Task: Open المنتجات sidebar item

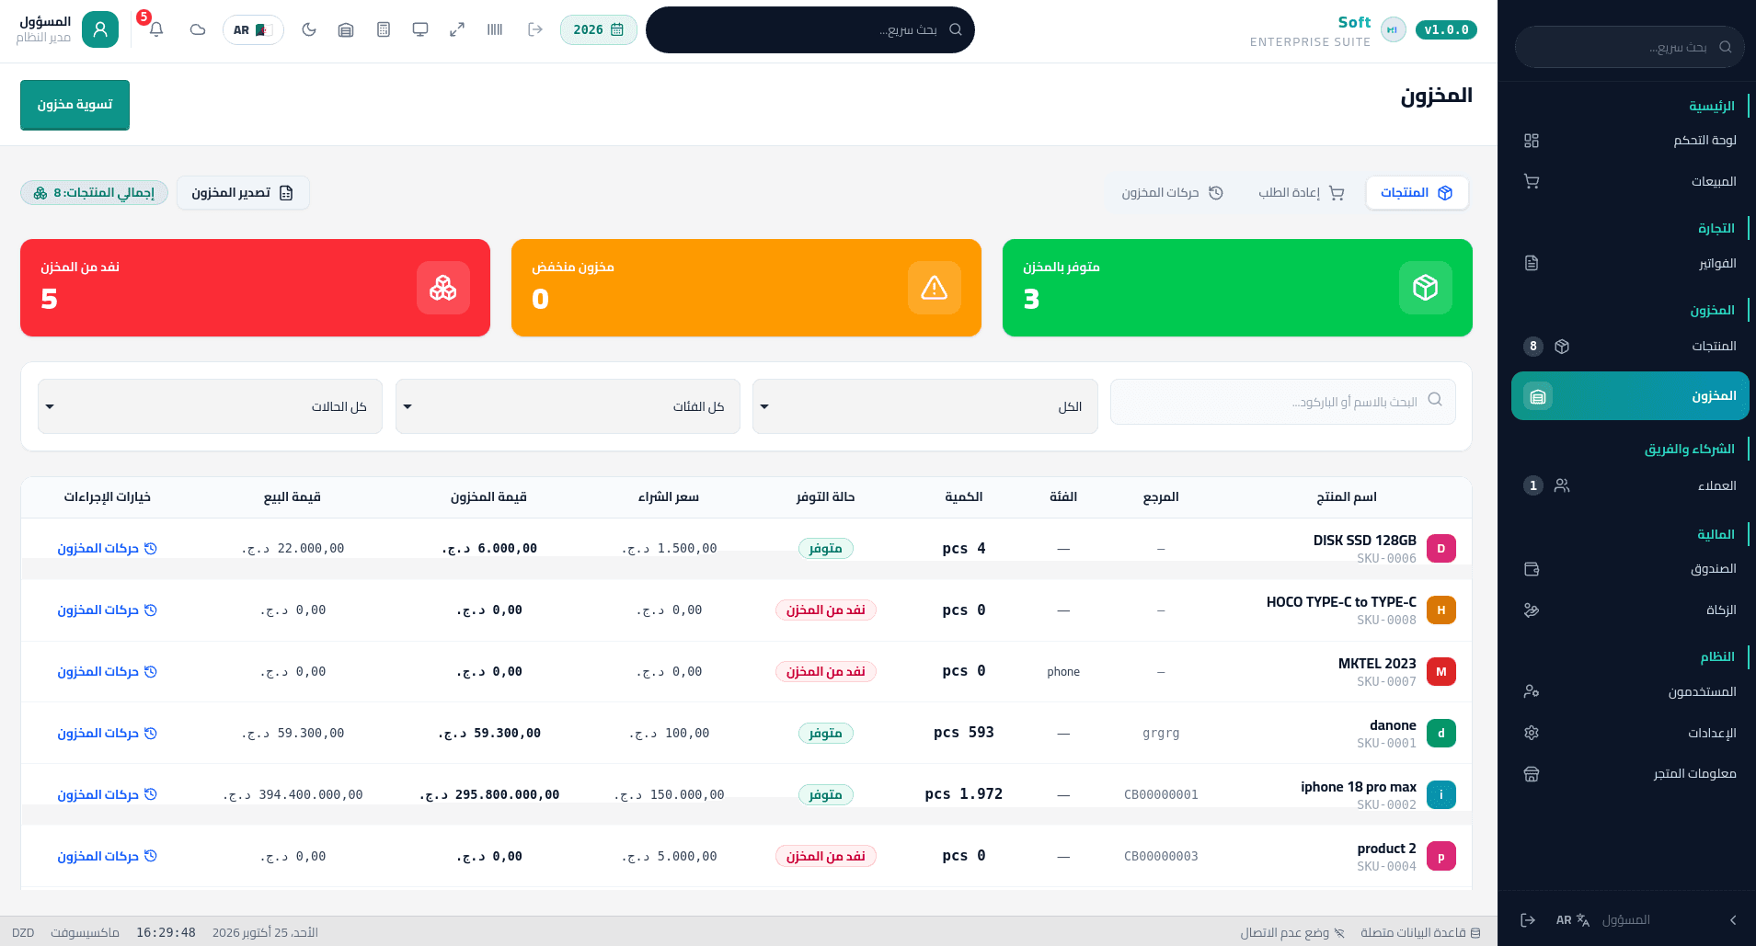Action: (x=1630, y=347)
